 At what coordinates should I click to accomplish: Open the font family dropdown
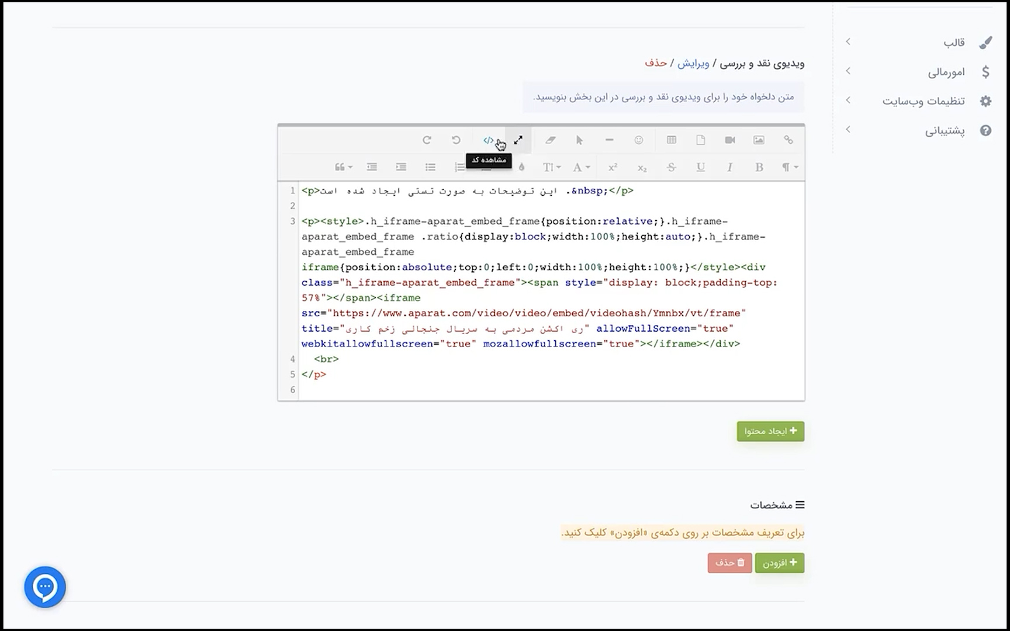580,168
